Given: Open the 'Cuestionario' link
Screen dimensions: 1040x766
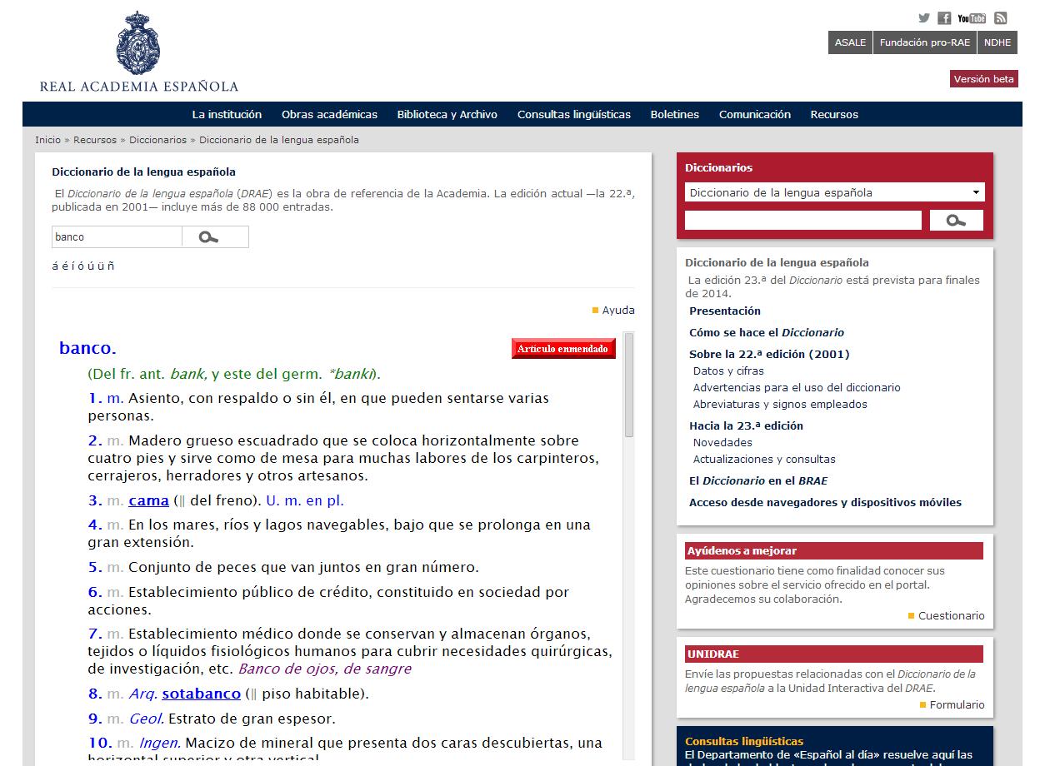Looking at the screenshot, I should pos(951,616).
